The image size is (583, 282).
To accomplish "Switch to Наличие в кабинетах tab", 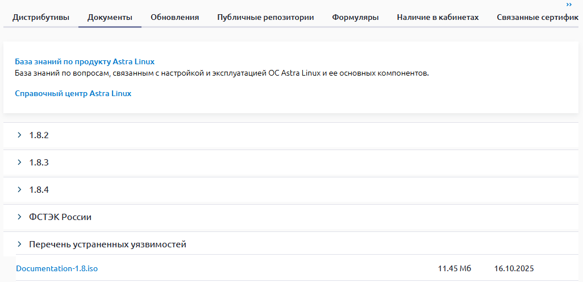I will pyautogui.click(x=438, y=18).
